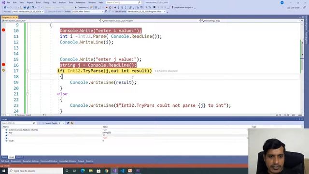Switch to the Watch 1 tab

coord(19,157)
